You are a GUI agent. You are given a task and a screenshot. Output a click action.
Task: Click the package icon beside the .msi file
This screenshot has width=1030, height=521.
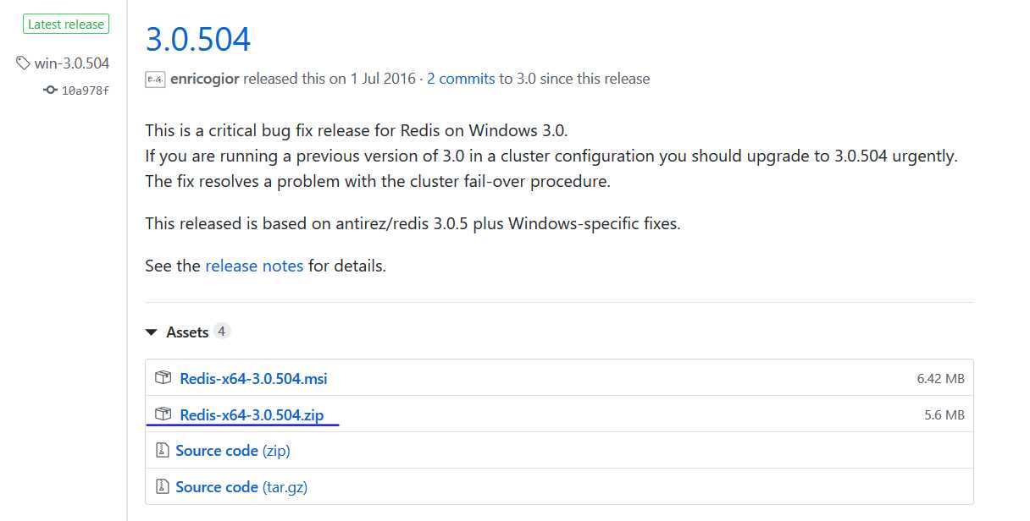pos(163,378)
